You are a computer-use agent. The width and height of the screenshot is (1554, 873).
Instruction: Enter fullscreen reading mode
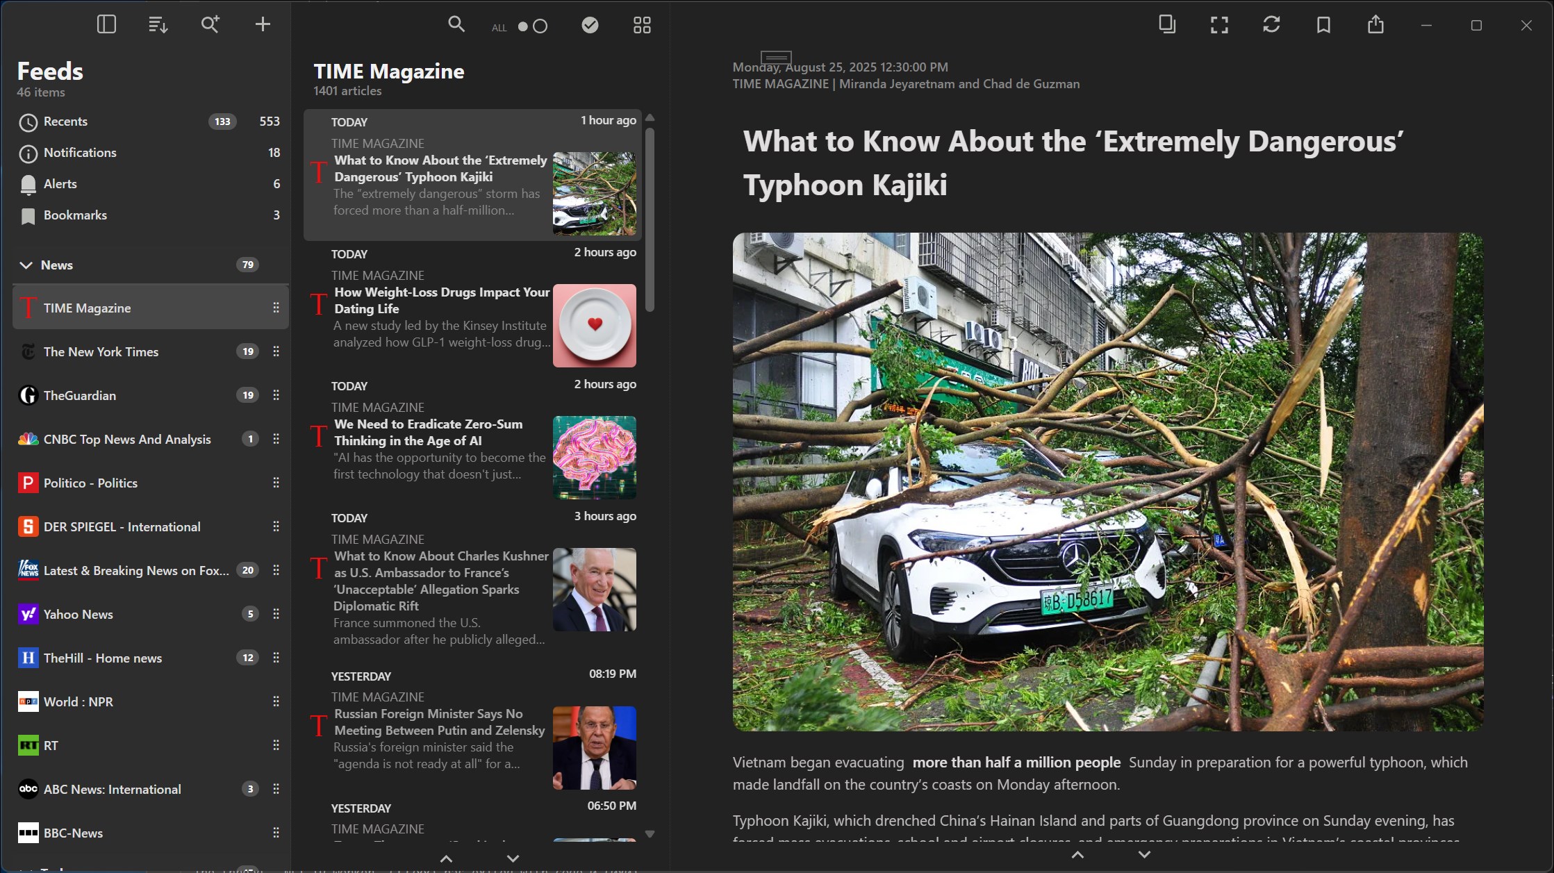1219,25
